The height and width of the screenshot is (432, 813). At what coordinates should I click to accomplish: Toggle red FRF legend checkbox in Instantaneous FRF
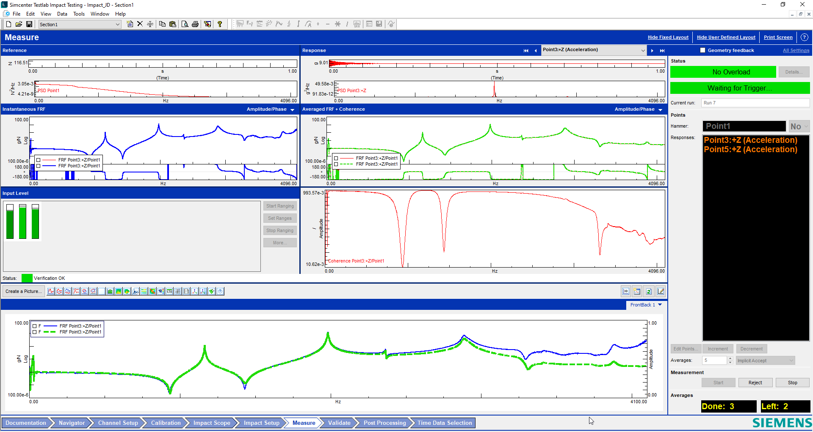tap(39, 160)
